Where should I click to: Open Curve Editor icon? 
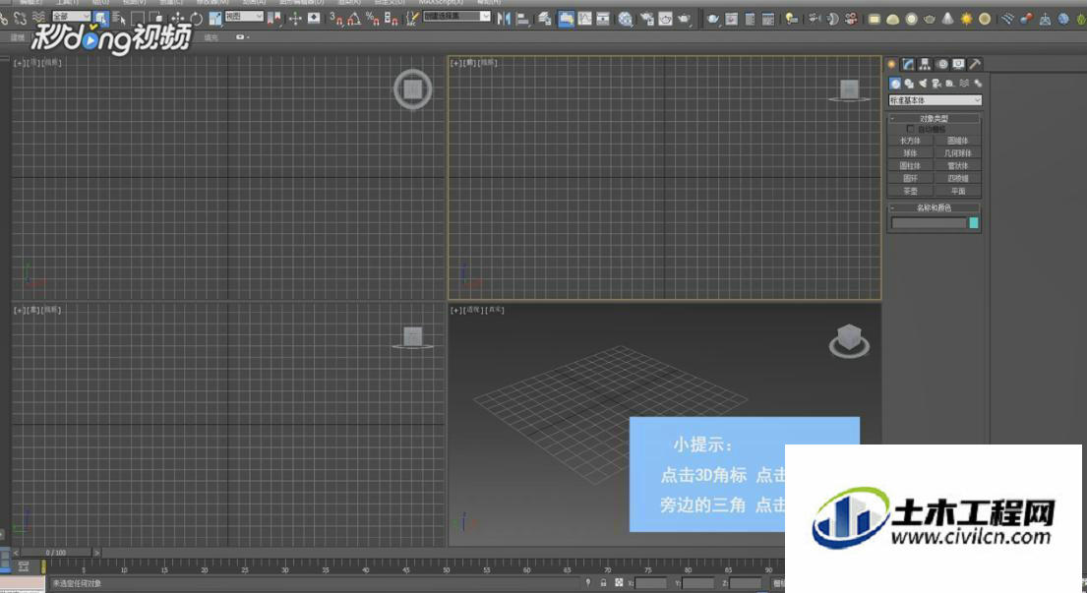click(x=585, y=19)
